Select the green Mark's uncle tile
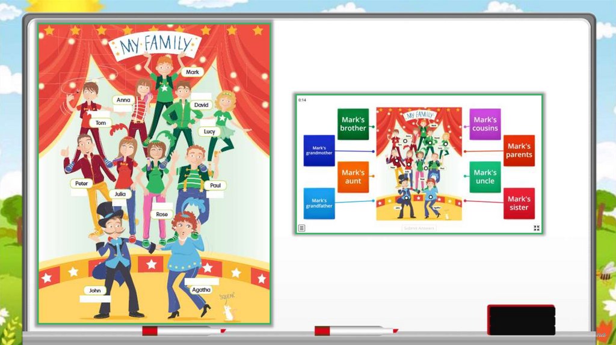The height and width of the screenshot is (345, 616). 485,177
